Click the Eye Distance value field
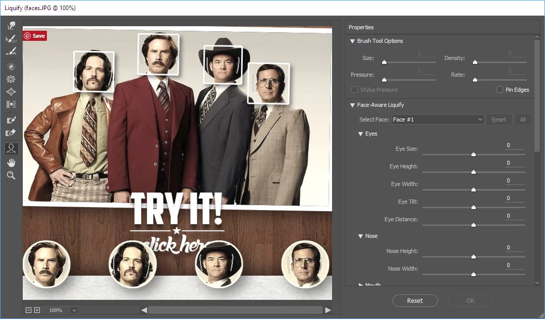 pyautogui.click(x=515, y=216)
